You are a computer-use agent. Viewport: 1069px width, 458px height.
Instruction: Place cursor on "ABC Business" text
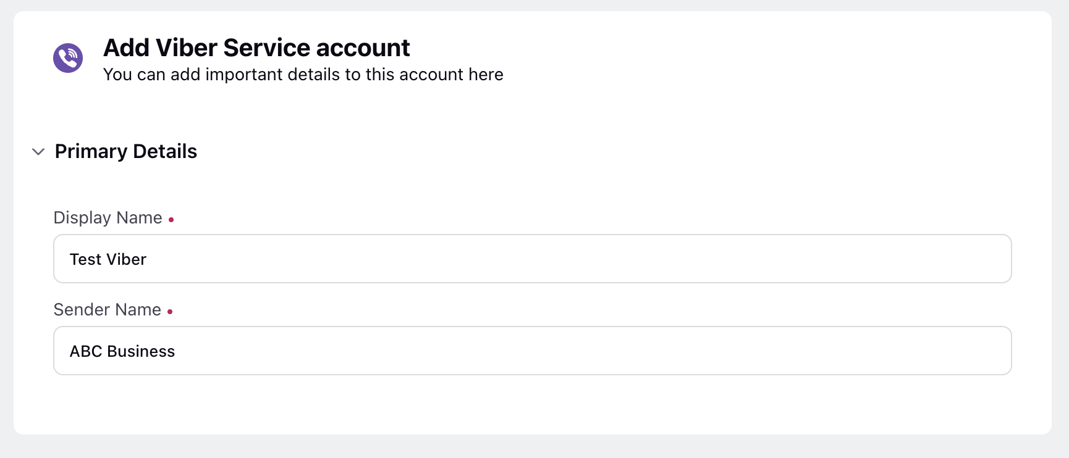tap(122, 351)
